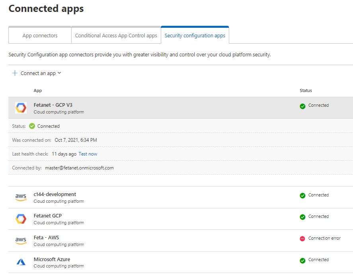Expand the Connect an app dropdown chevron
The height and width of the screenshot is (277, 353).
point(59,73)
